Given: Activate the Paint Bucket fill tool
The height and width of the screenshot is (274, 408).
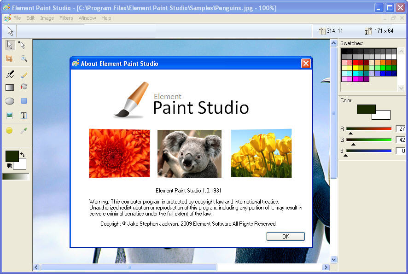Looking at the screenshot, I should pyautogui.click(x=23, y=87).
